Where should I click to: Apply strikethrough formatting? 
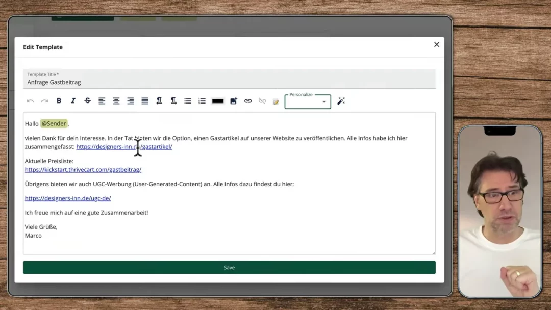click(87, 101)
